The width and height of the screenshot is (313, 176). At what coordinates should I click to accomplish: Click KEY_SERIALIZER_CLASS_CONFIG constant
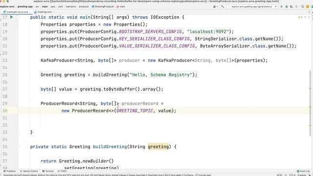pyautogui.click(x=155, y=39)
